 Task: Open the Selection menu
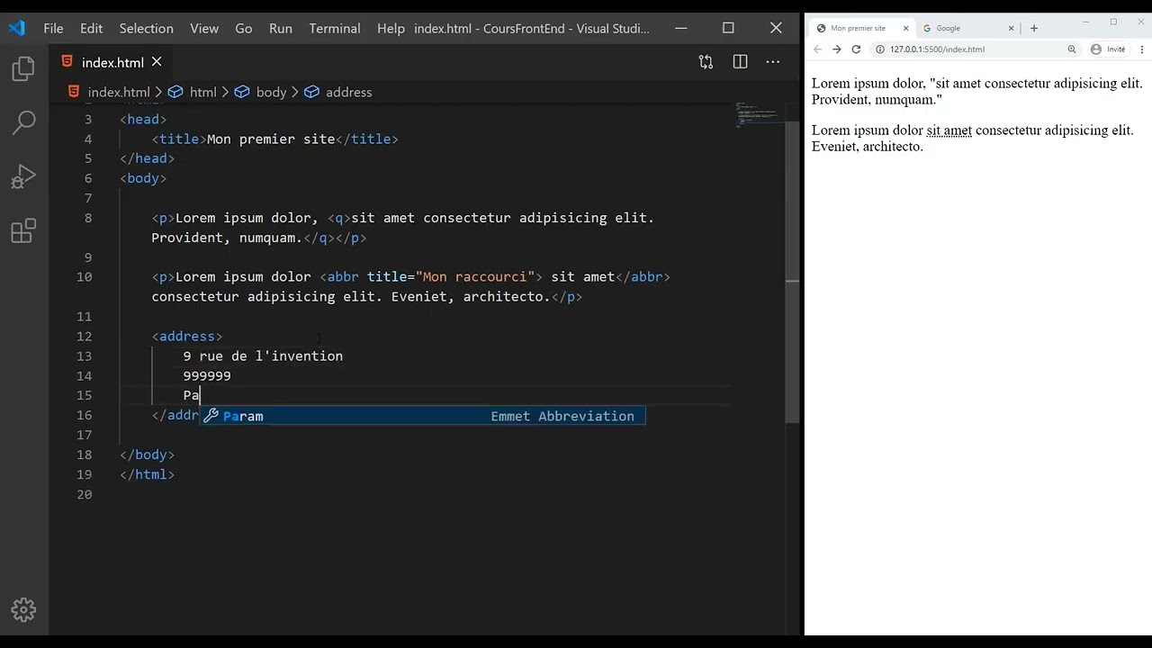coord(146,28)
